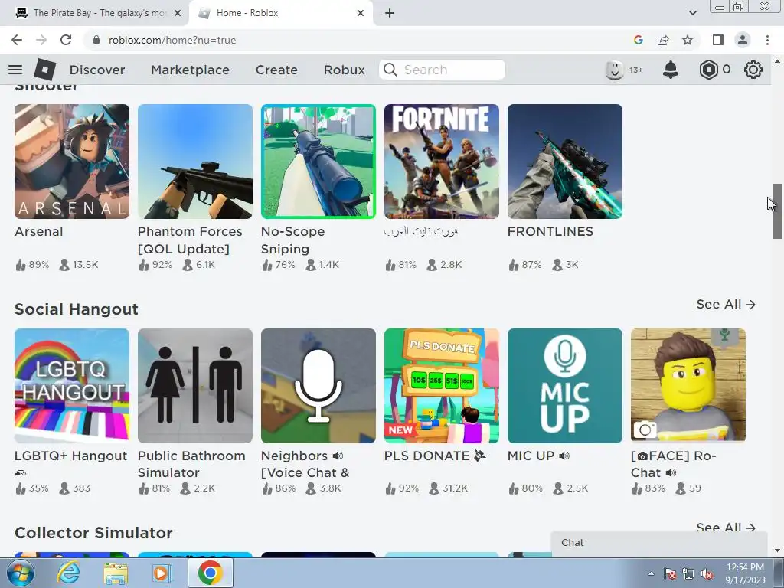
Task: Open File Explorer from taskbar
Action: [x=116, y=573]
